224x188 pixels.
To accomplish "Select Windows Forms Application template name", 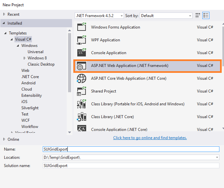I will tap(115, 27).
